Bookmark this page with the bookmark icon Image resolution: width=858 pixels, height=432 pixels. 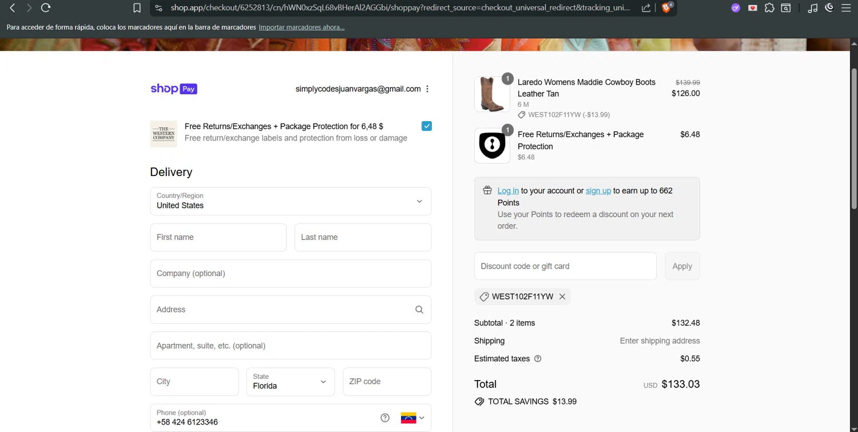coord(137,8)
